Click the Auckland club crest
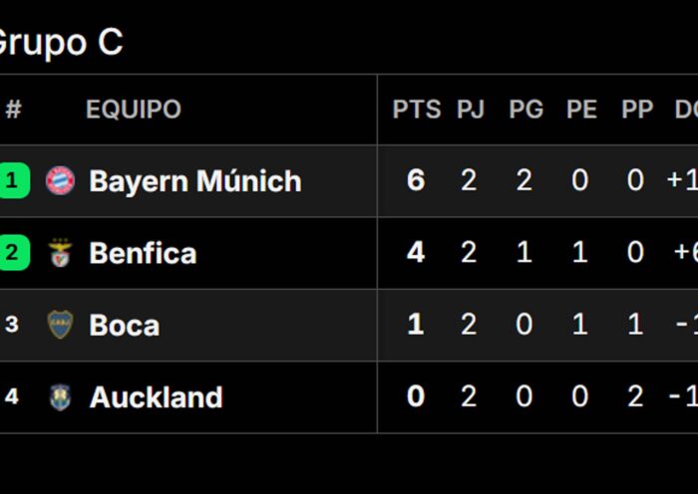This screenshot has height=494, width=698. pos(60,396)
